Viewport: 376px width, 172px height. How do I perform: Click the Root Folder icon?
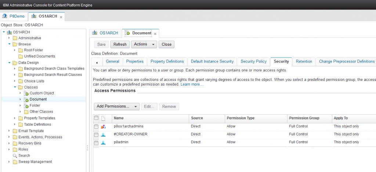click(x=21, y=50)
